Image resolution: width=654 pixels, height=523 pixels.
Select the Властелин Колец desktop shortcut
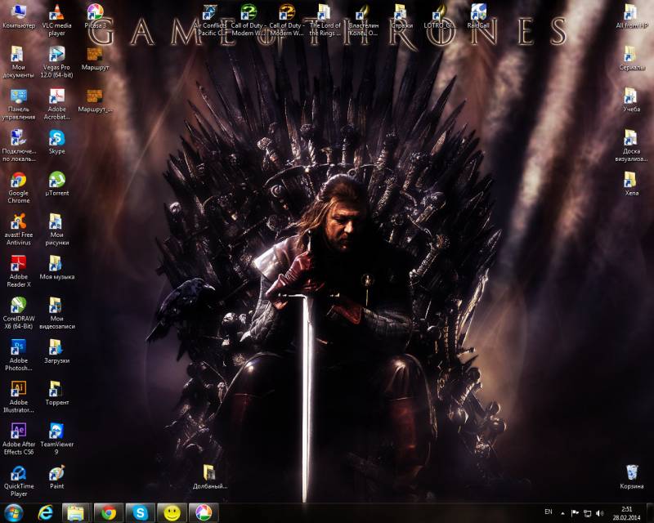[363, 20]
